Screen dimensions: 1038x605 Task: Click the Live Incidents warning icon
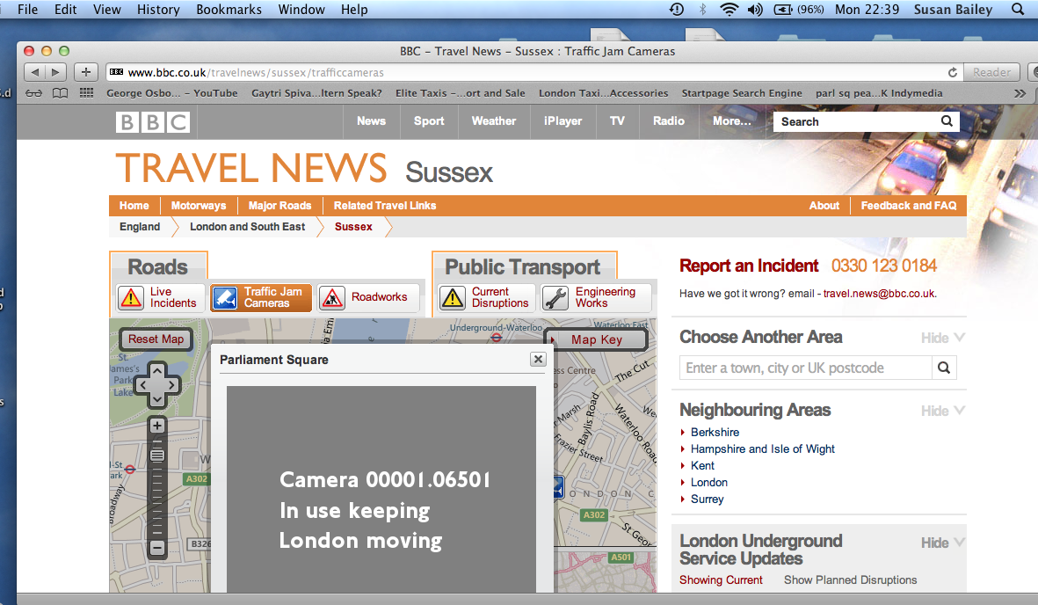pos(131,298)
